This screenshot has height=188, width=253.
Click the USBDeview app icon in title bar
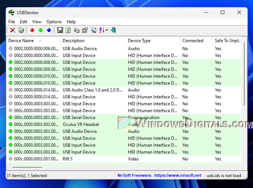[12, 13]
